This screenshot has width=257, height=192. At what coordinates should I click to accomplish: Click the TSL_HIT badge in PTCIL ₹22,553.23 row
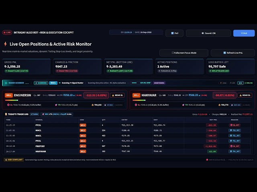pos(235,141)
